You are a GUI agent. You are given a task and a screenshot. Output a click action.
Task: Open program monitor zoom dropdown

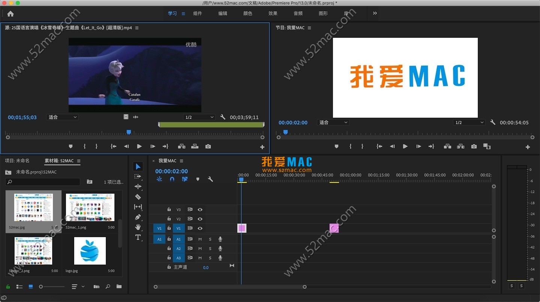pyautogui.click(x=333, y=123)
